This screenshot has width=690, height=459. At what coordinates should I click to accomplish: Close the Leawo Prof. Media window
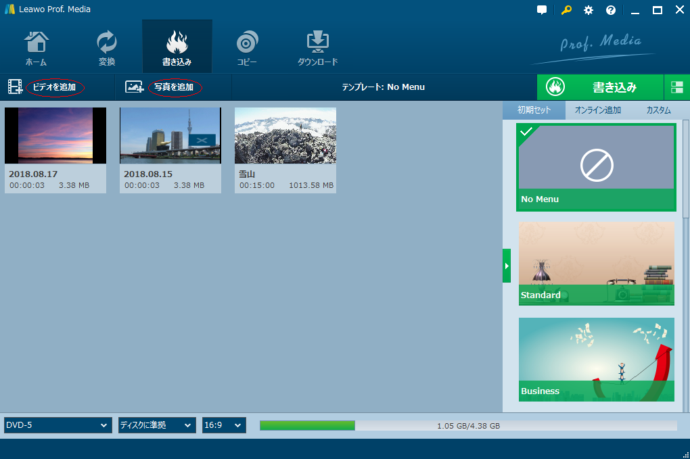pyautogui.click(x=680, y=10)
